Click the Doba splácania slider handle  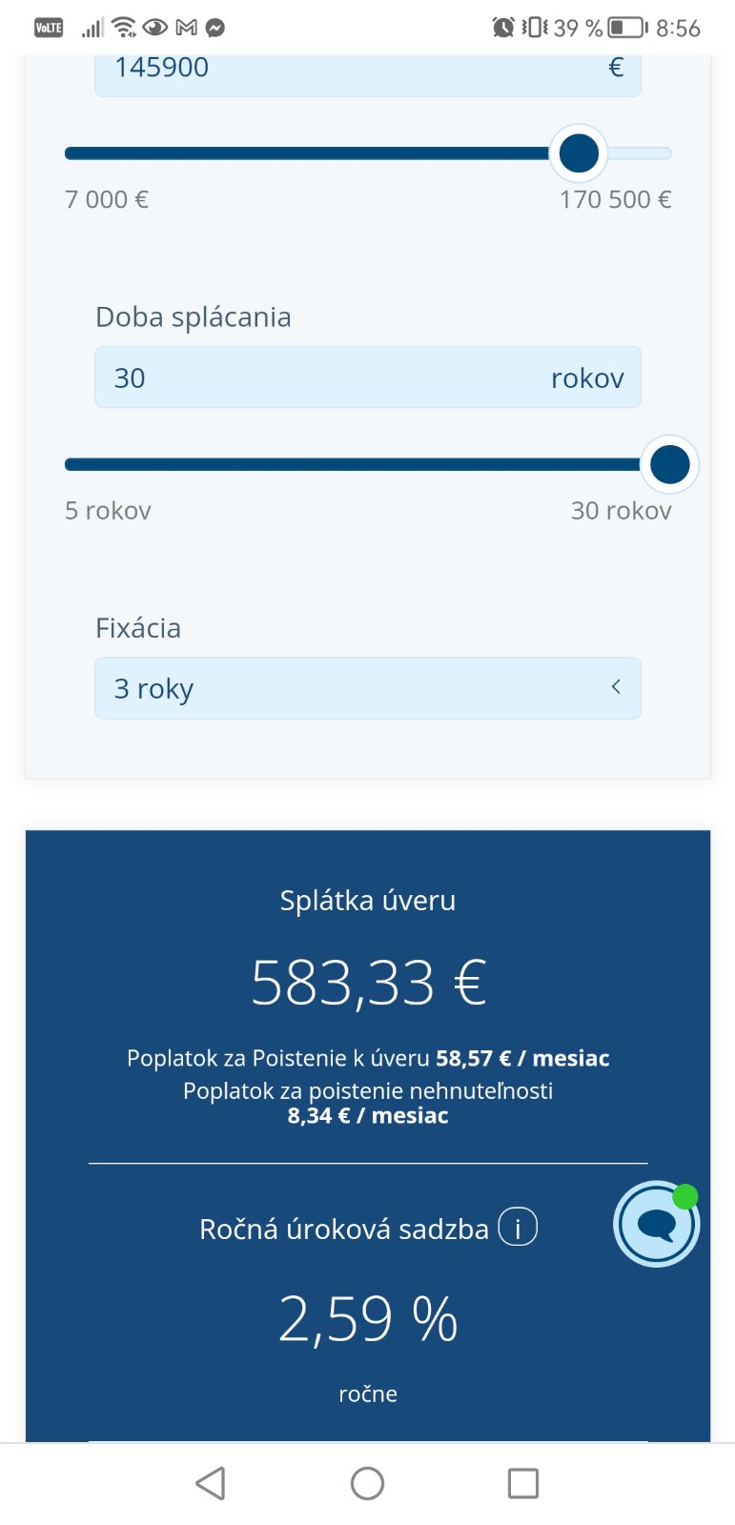tap(669, 465)
